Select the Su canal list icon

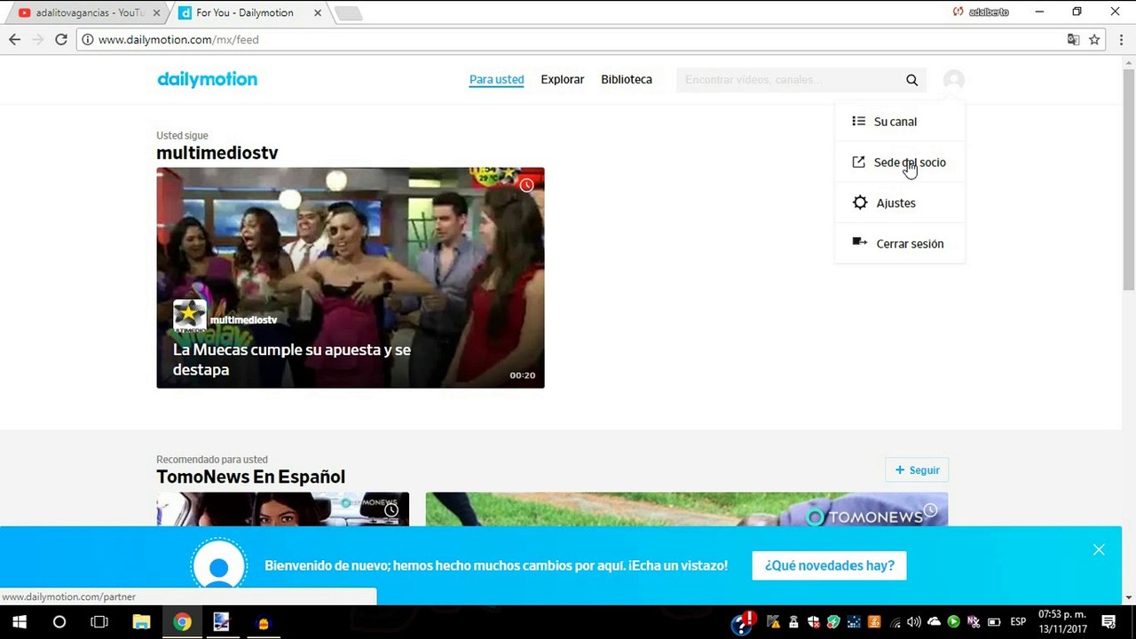tap(858, 121)
